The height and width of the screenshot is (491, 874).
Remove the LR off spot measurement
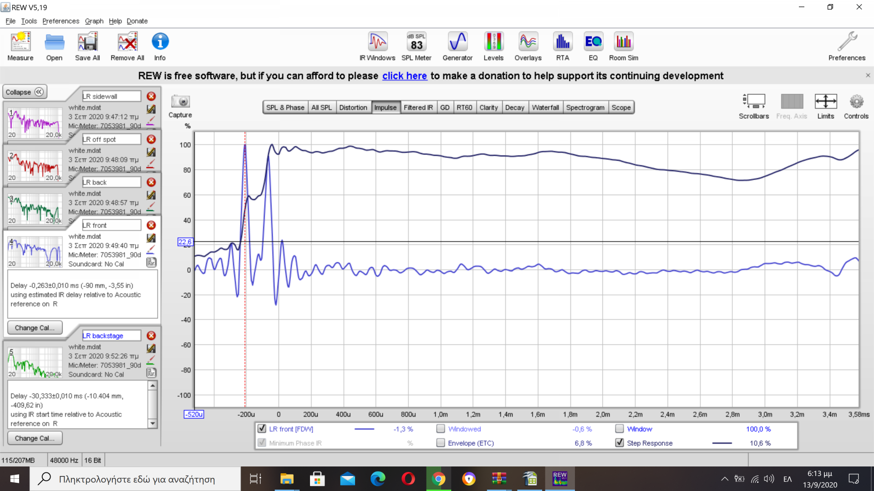coord(151,139)
